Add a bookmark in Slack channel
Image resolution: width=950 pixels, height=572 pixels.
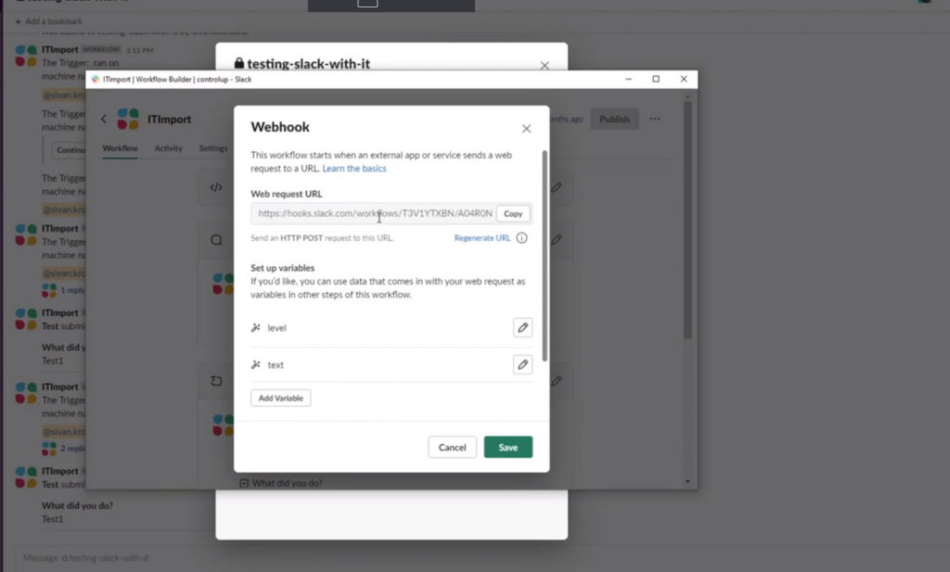click(48, 22)
